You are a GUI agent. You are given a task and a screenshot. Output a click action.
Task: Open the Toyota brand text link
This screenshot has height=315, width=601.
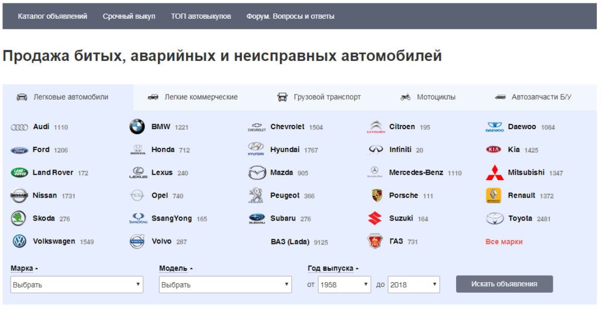pyautogui.click(x=520, y=218)
